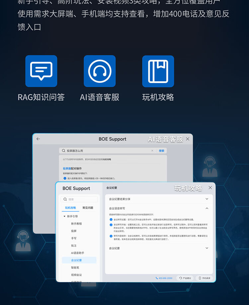Select AI语音助手 in the sidebar tree
Viewport: 249px width, 305px height.
click(77, 253)
